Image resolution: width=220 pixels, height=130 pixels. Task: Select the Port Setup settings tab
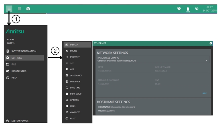(x=77, y=94)
